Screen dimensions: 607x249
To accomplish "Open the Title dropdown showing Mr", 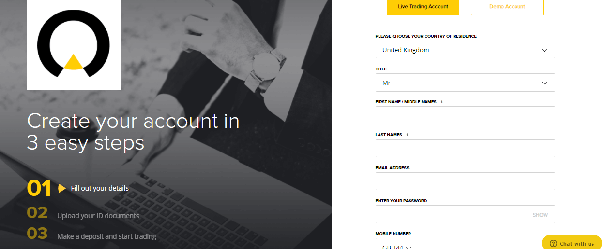I will (x=465, y=83).
